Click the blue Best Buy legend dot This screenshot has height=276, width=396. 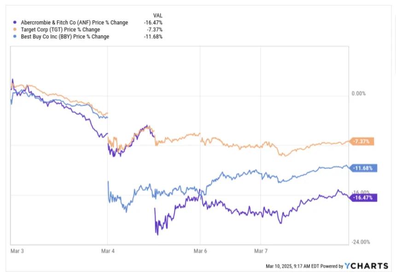click(x=15, y=37)
